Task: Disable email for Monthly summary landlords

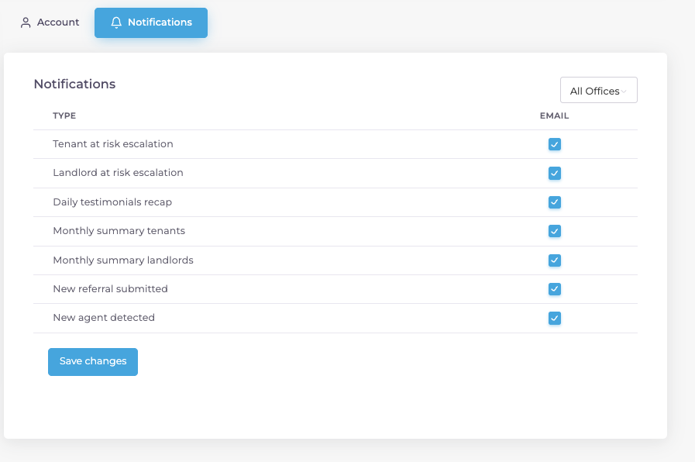Action: [555, 260]
